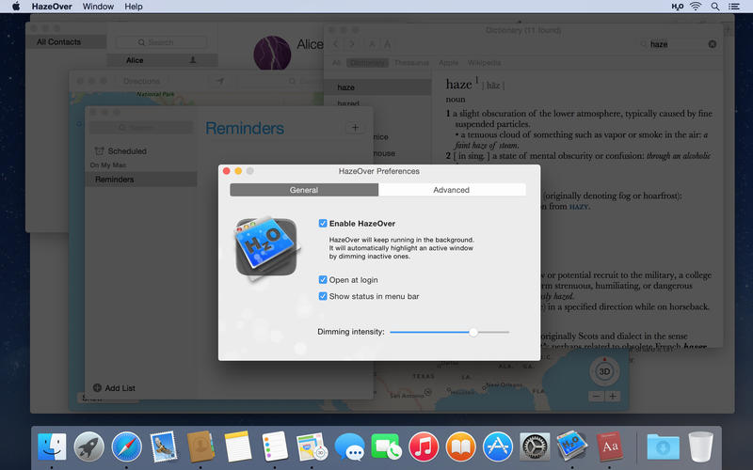Click the HazeOver icon in the dock

pos(571,446)
